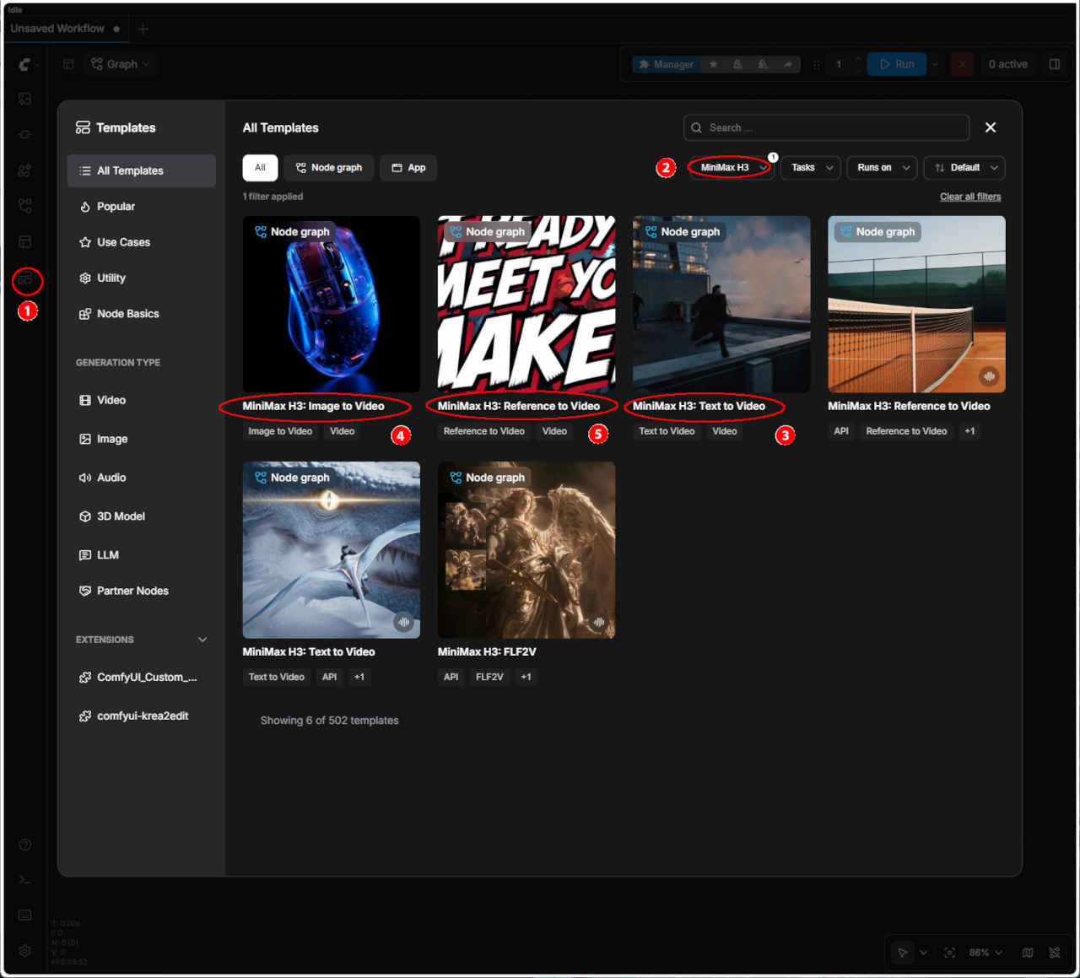Open the Tasks filter dropdown
The height and width of the screenshot is (978, 1080).
[x=811, y=168]
